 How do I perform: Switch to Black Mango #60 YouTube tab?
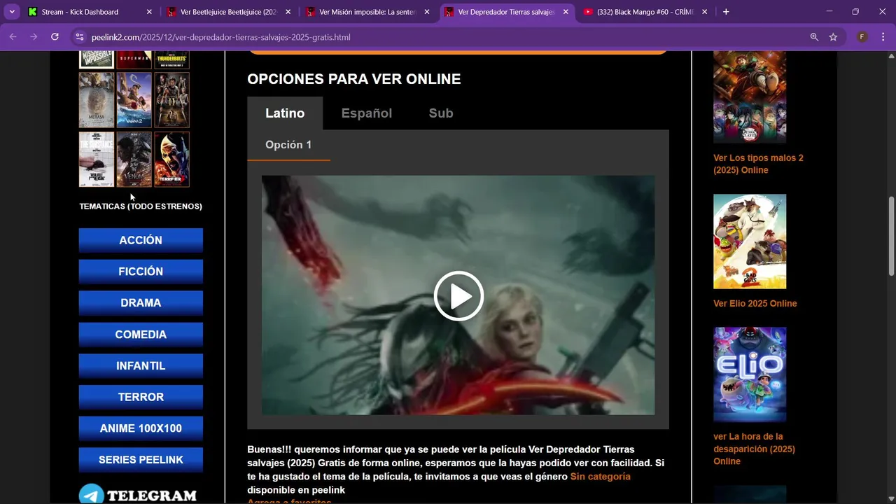[x=645, y=12]
